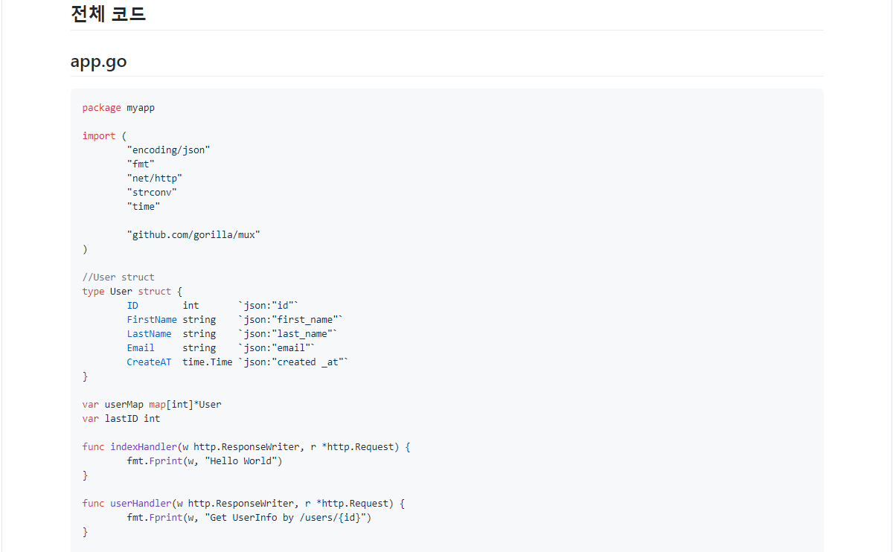
Task: Click the 'FirstName' struct field name
Action: click(152, 320)
